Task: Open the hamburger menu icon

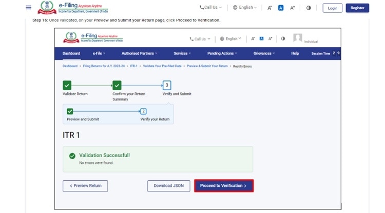Action: tap(28, 8)
